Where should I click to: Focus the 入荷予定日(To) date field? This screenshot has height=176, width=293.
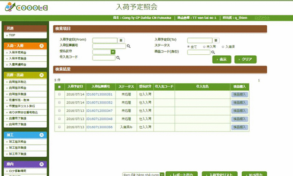200,40
